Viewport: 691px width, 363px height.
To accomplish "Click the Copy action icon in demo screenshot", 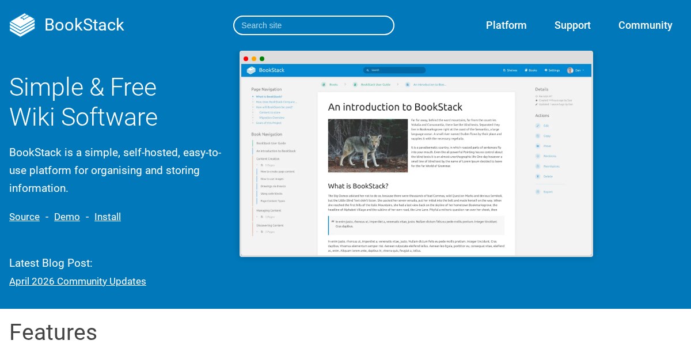I will point(538,136).
